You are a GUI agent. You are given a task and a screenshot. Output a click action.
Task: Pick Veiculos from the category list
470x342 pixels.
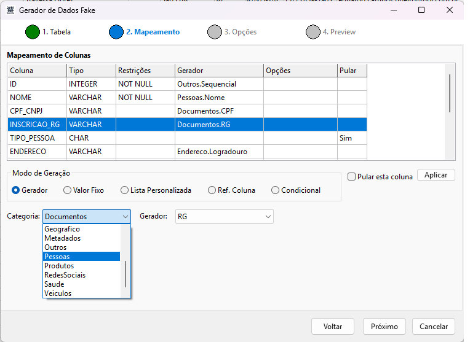point(82,293)
